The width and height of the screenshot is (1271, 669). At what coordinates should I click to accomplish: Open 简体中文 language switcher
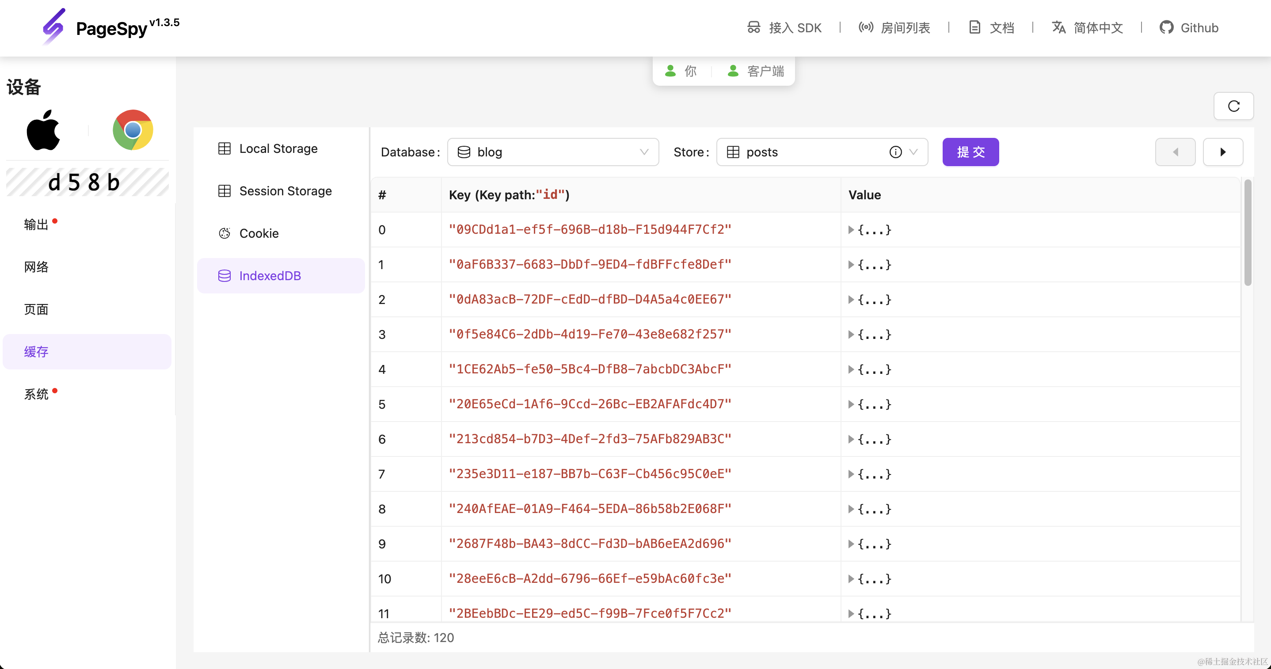click(1087, 28)
